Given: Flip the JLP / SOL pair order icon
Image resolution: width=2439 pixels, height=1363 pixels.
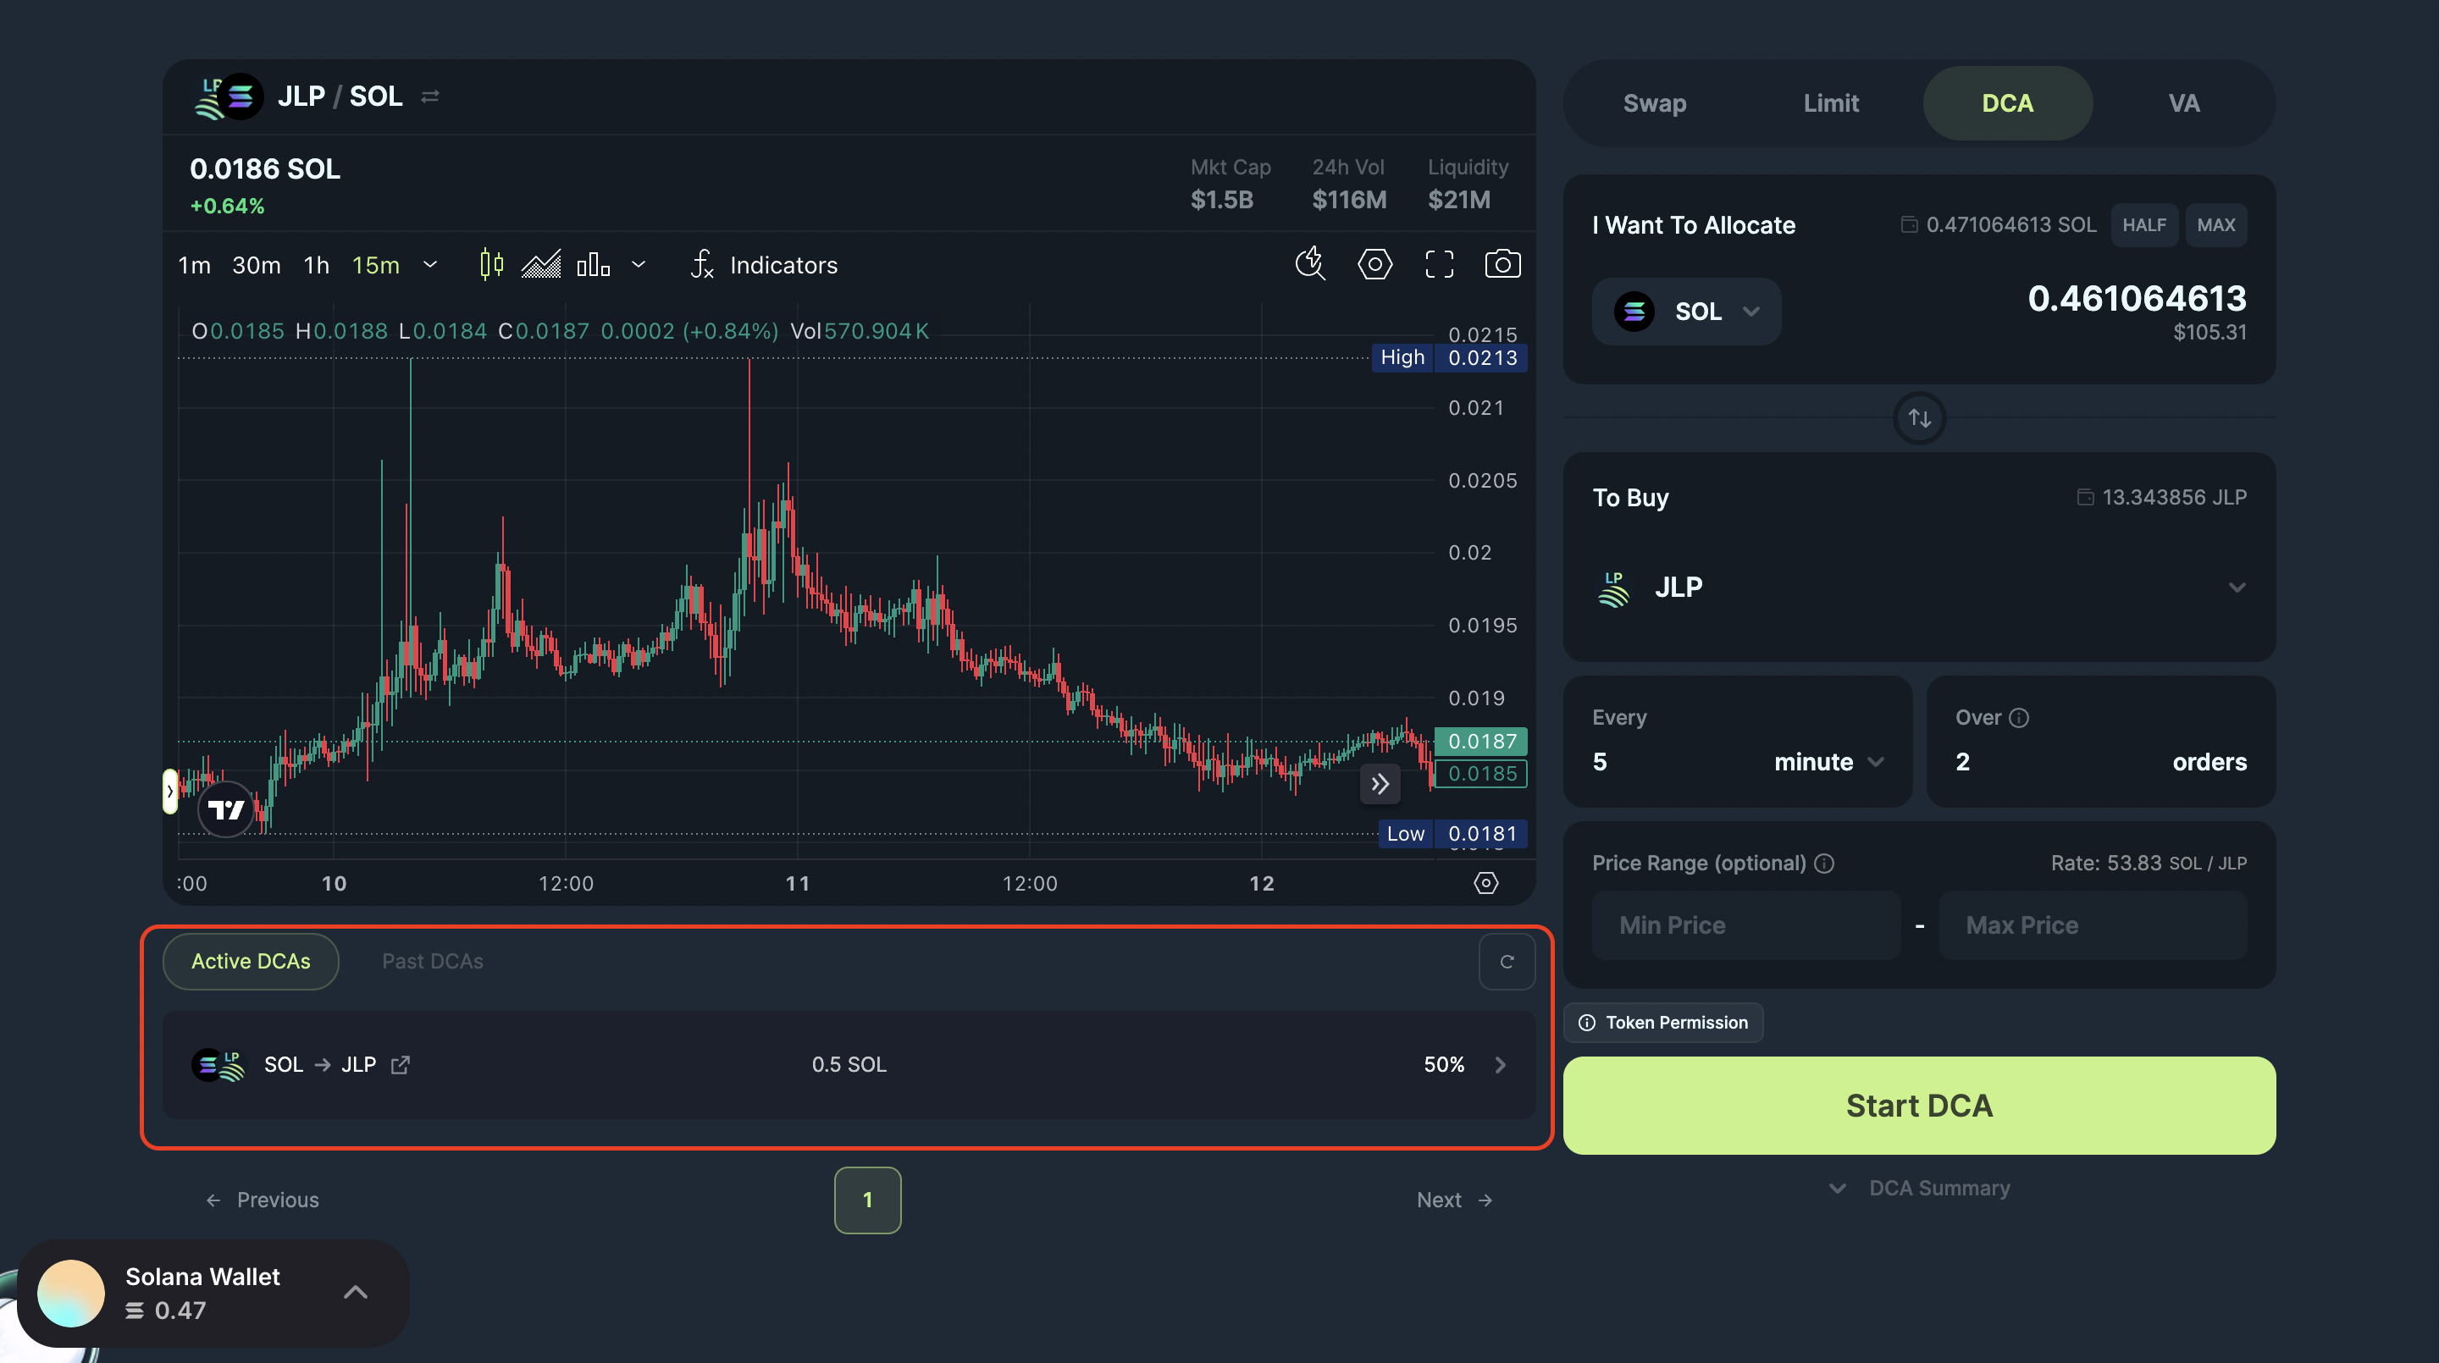Looking at the screenshot, I should (x=430, y=97).
